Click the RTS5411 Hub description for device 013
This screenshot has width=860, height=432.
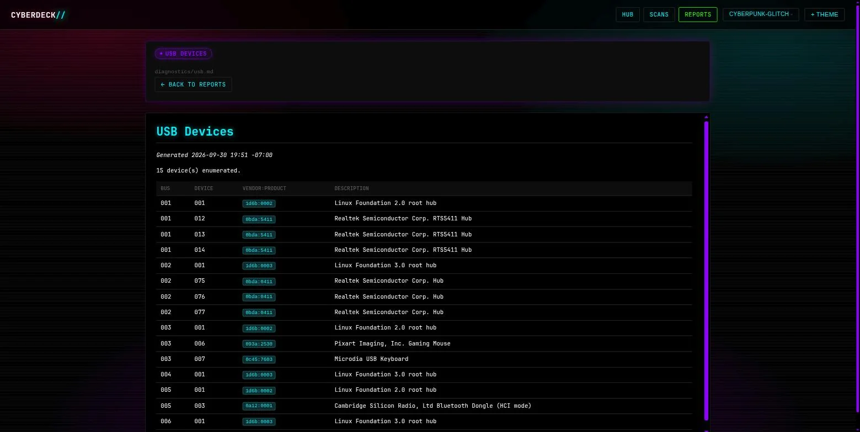pos(403,234)
